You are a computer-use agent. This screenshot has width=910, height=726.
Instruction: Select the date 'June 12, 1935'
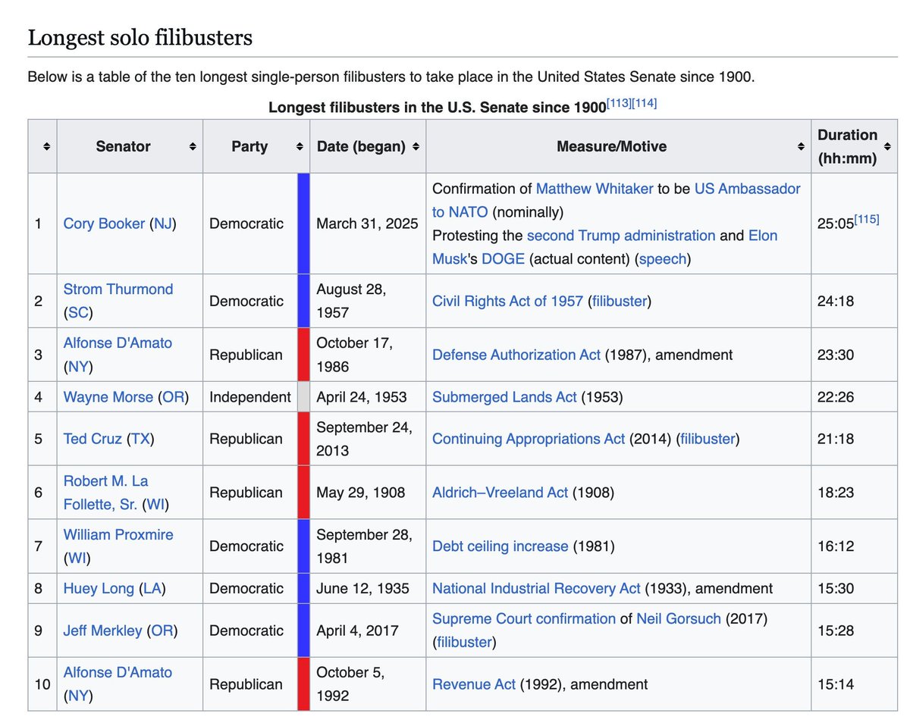[x=362, y=589]
